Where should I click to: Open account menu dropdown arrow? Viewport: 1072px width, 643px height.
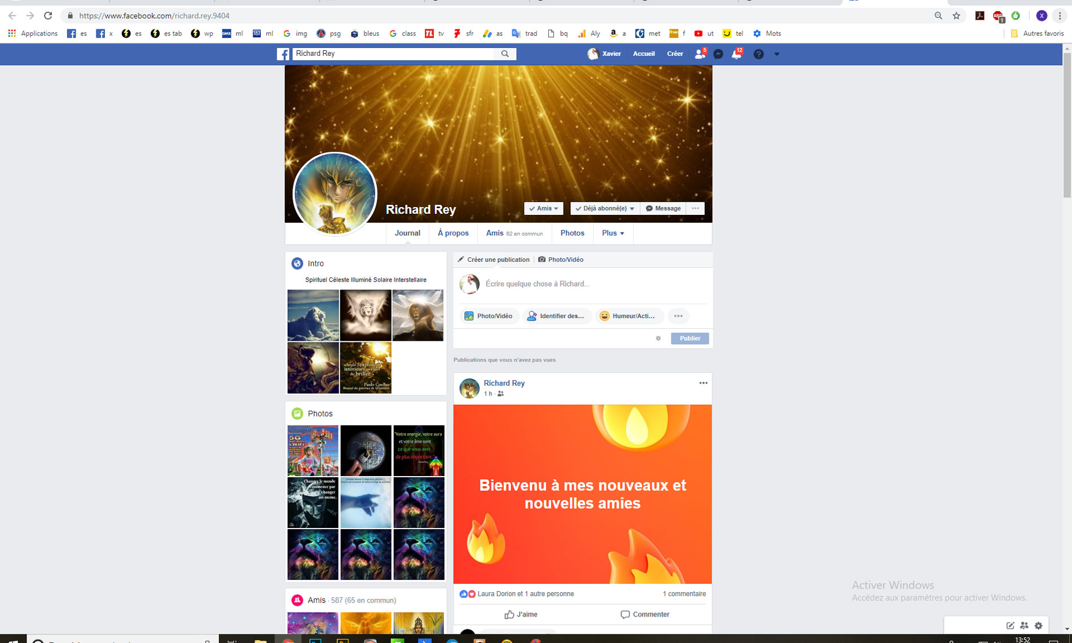tap(777, 54)
